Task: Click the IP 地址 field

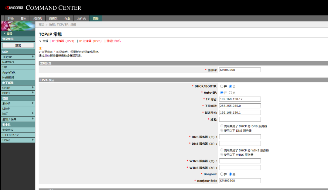Action: pyautogui.click(x=240, y=99)
